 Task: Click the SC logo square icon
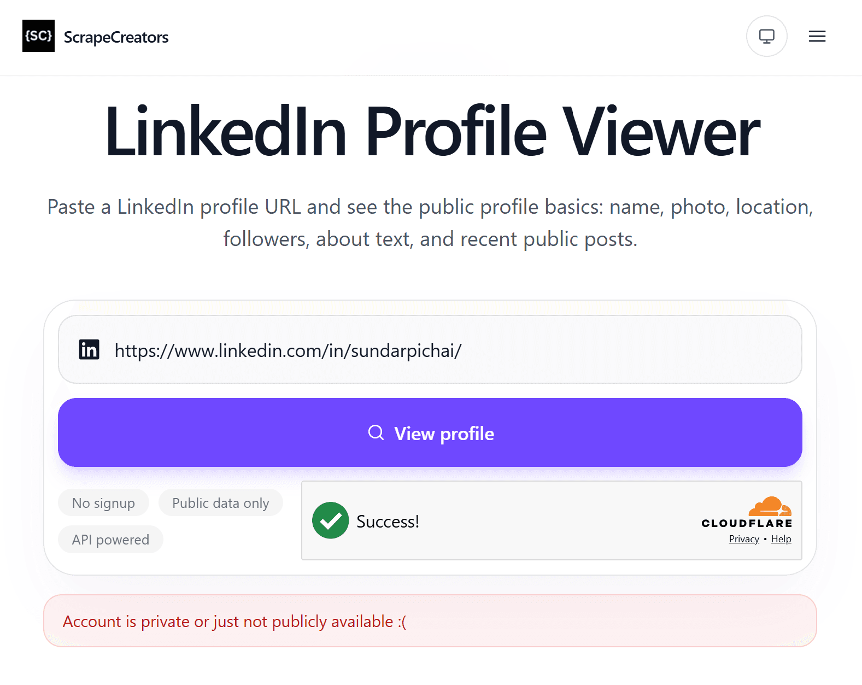point(38,36)
